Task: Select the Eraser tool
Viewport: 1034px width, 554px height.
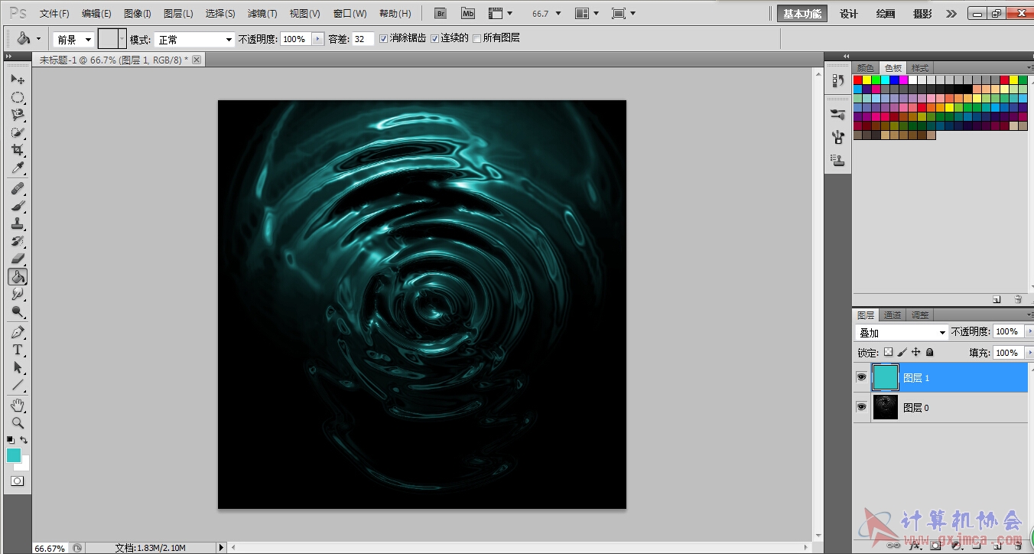Action: (18, 259)
